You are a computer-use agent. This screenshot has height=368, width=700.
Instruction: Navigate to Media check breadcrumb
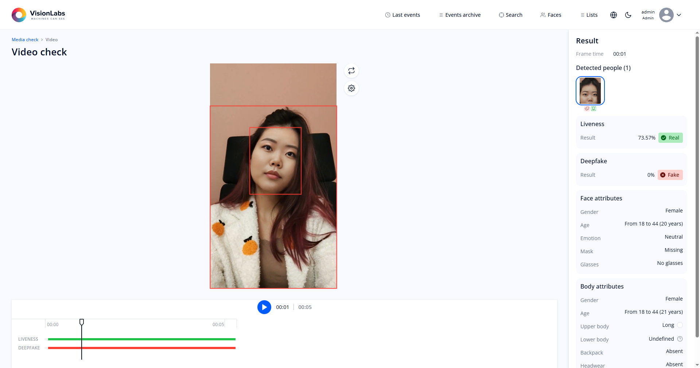(x=25, y=39)
